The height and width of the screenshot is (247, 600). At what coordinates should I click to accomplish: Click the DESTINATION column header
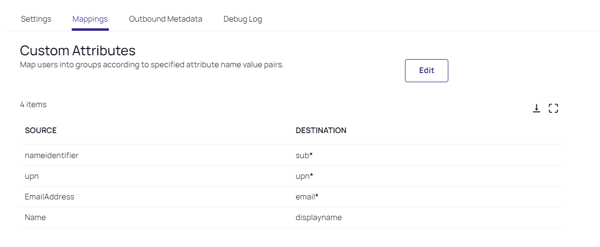321,130
